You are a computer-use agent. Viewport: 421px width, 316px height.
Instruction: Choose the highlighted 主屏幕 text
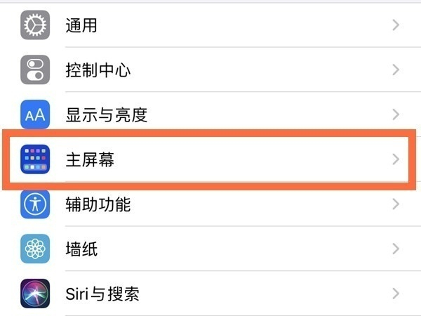click(89, 159)
